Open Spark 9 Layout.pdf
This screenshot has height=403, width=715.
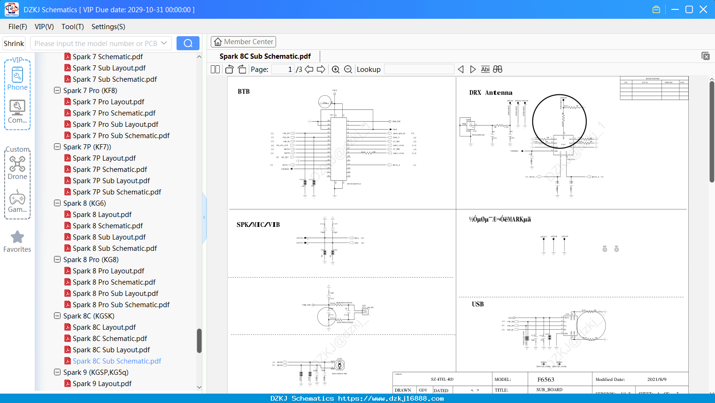[x=102, y=383]
